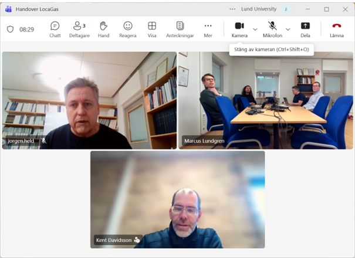This screenshot has width=355, height=258.
Task: Open the Mer more actions menu
Action: point(208,29)
